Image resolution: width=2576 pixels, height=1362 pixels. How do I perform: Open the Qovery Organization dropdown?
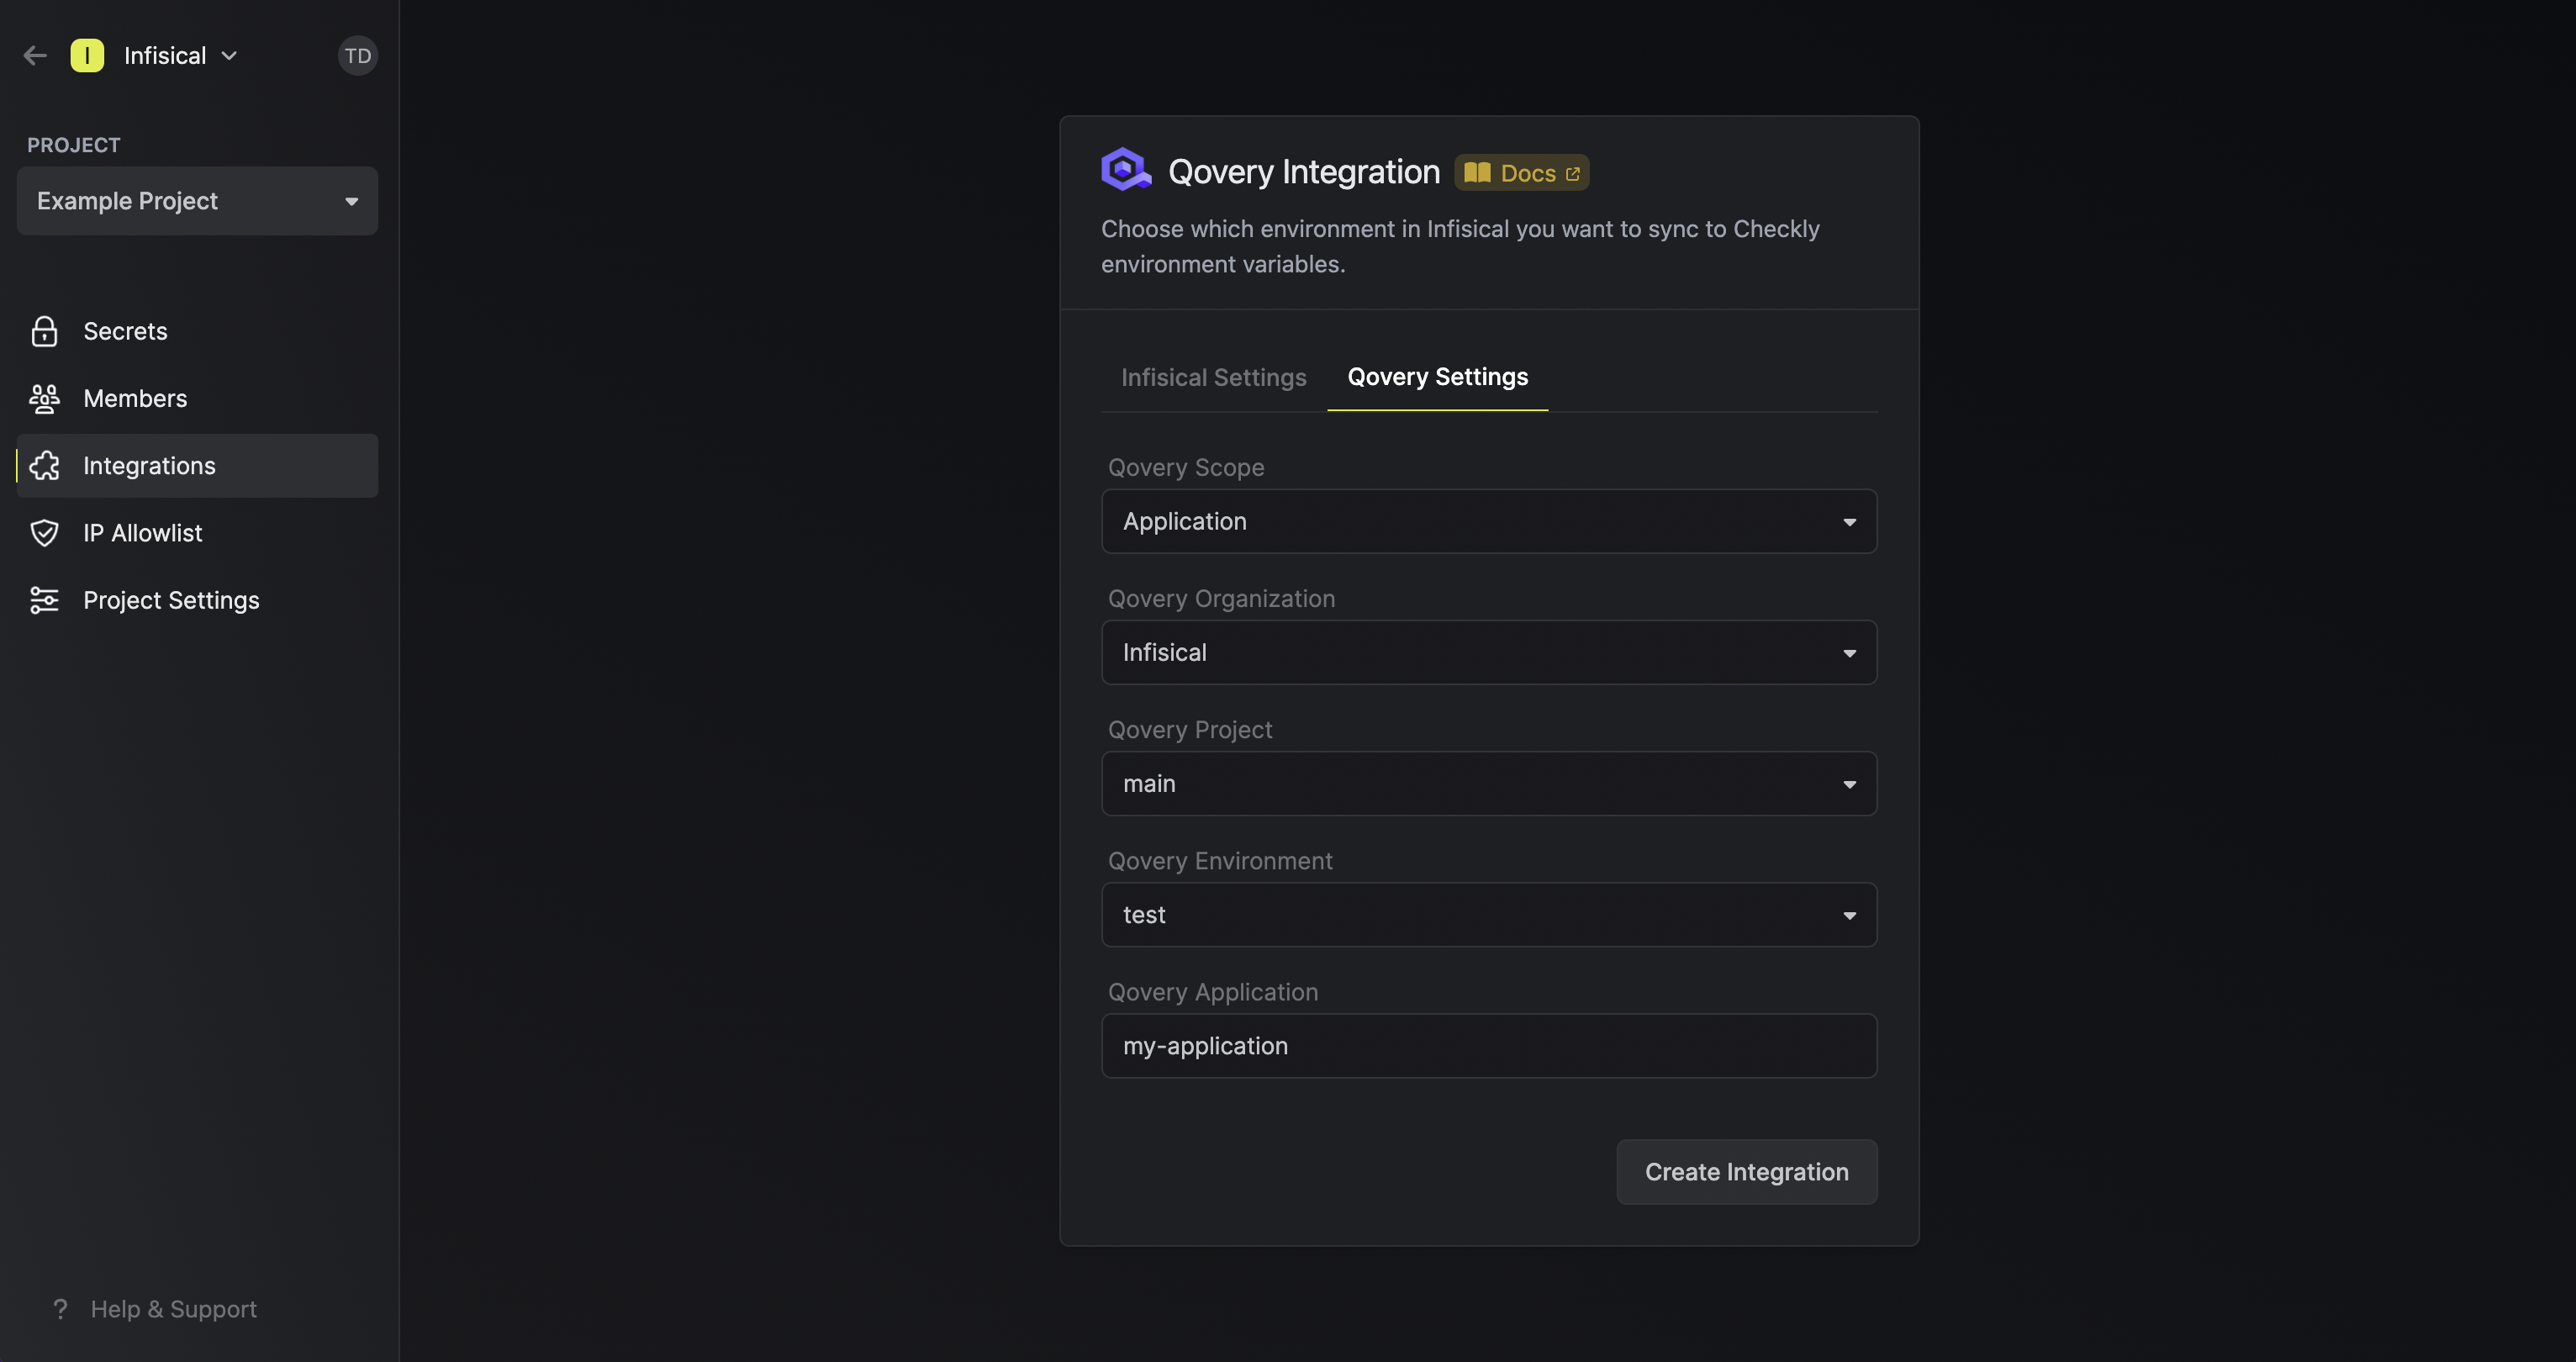(1488, 652)
